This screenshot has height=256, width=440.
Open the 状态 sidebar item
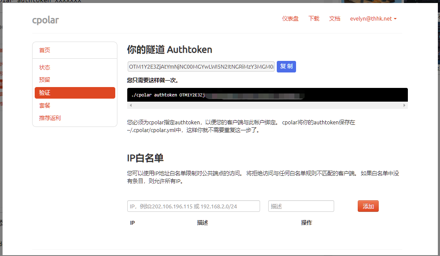[x=45, y=67]
